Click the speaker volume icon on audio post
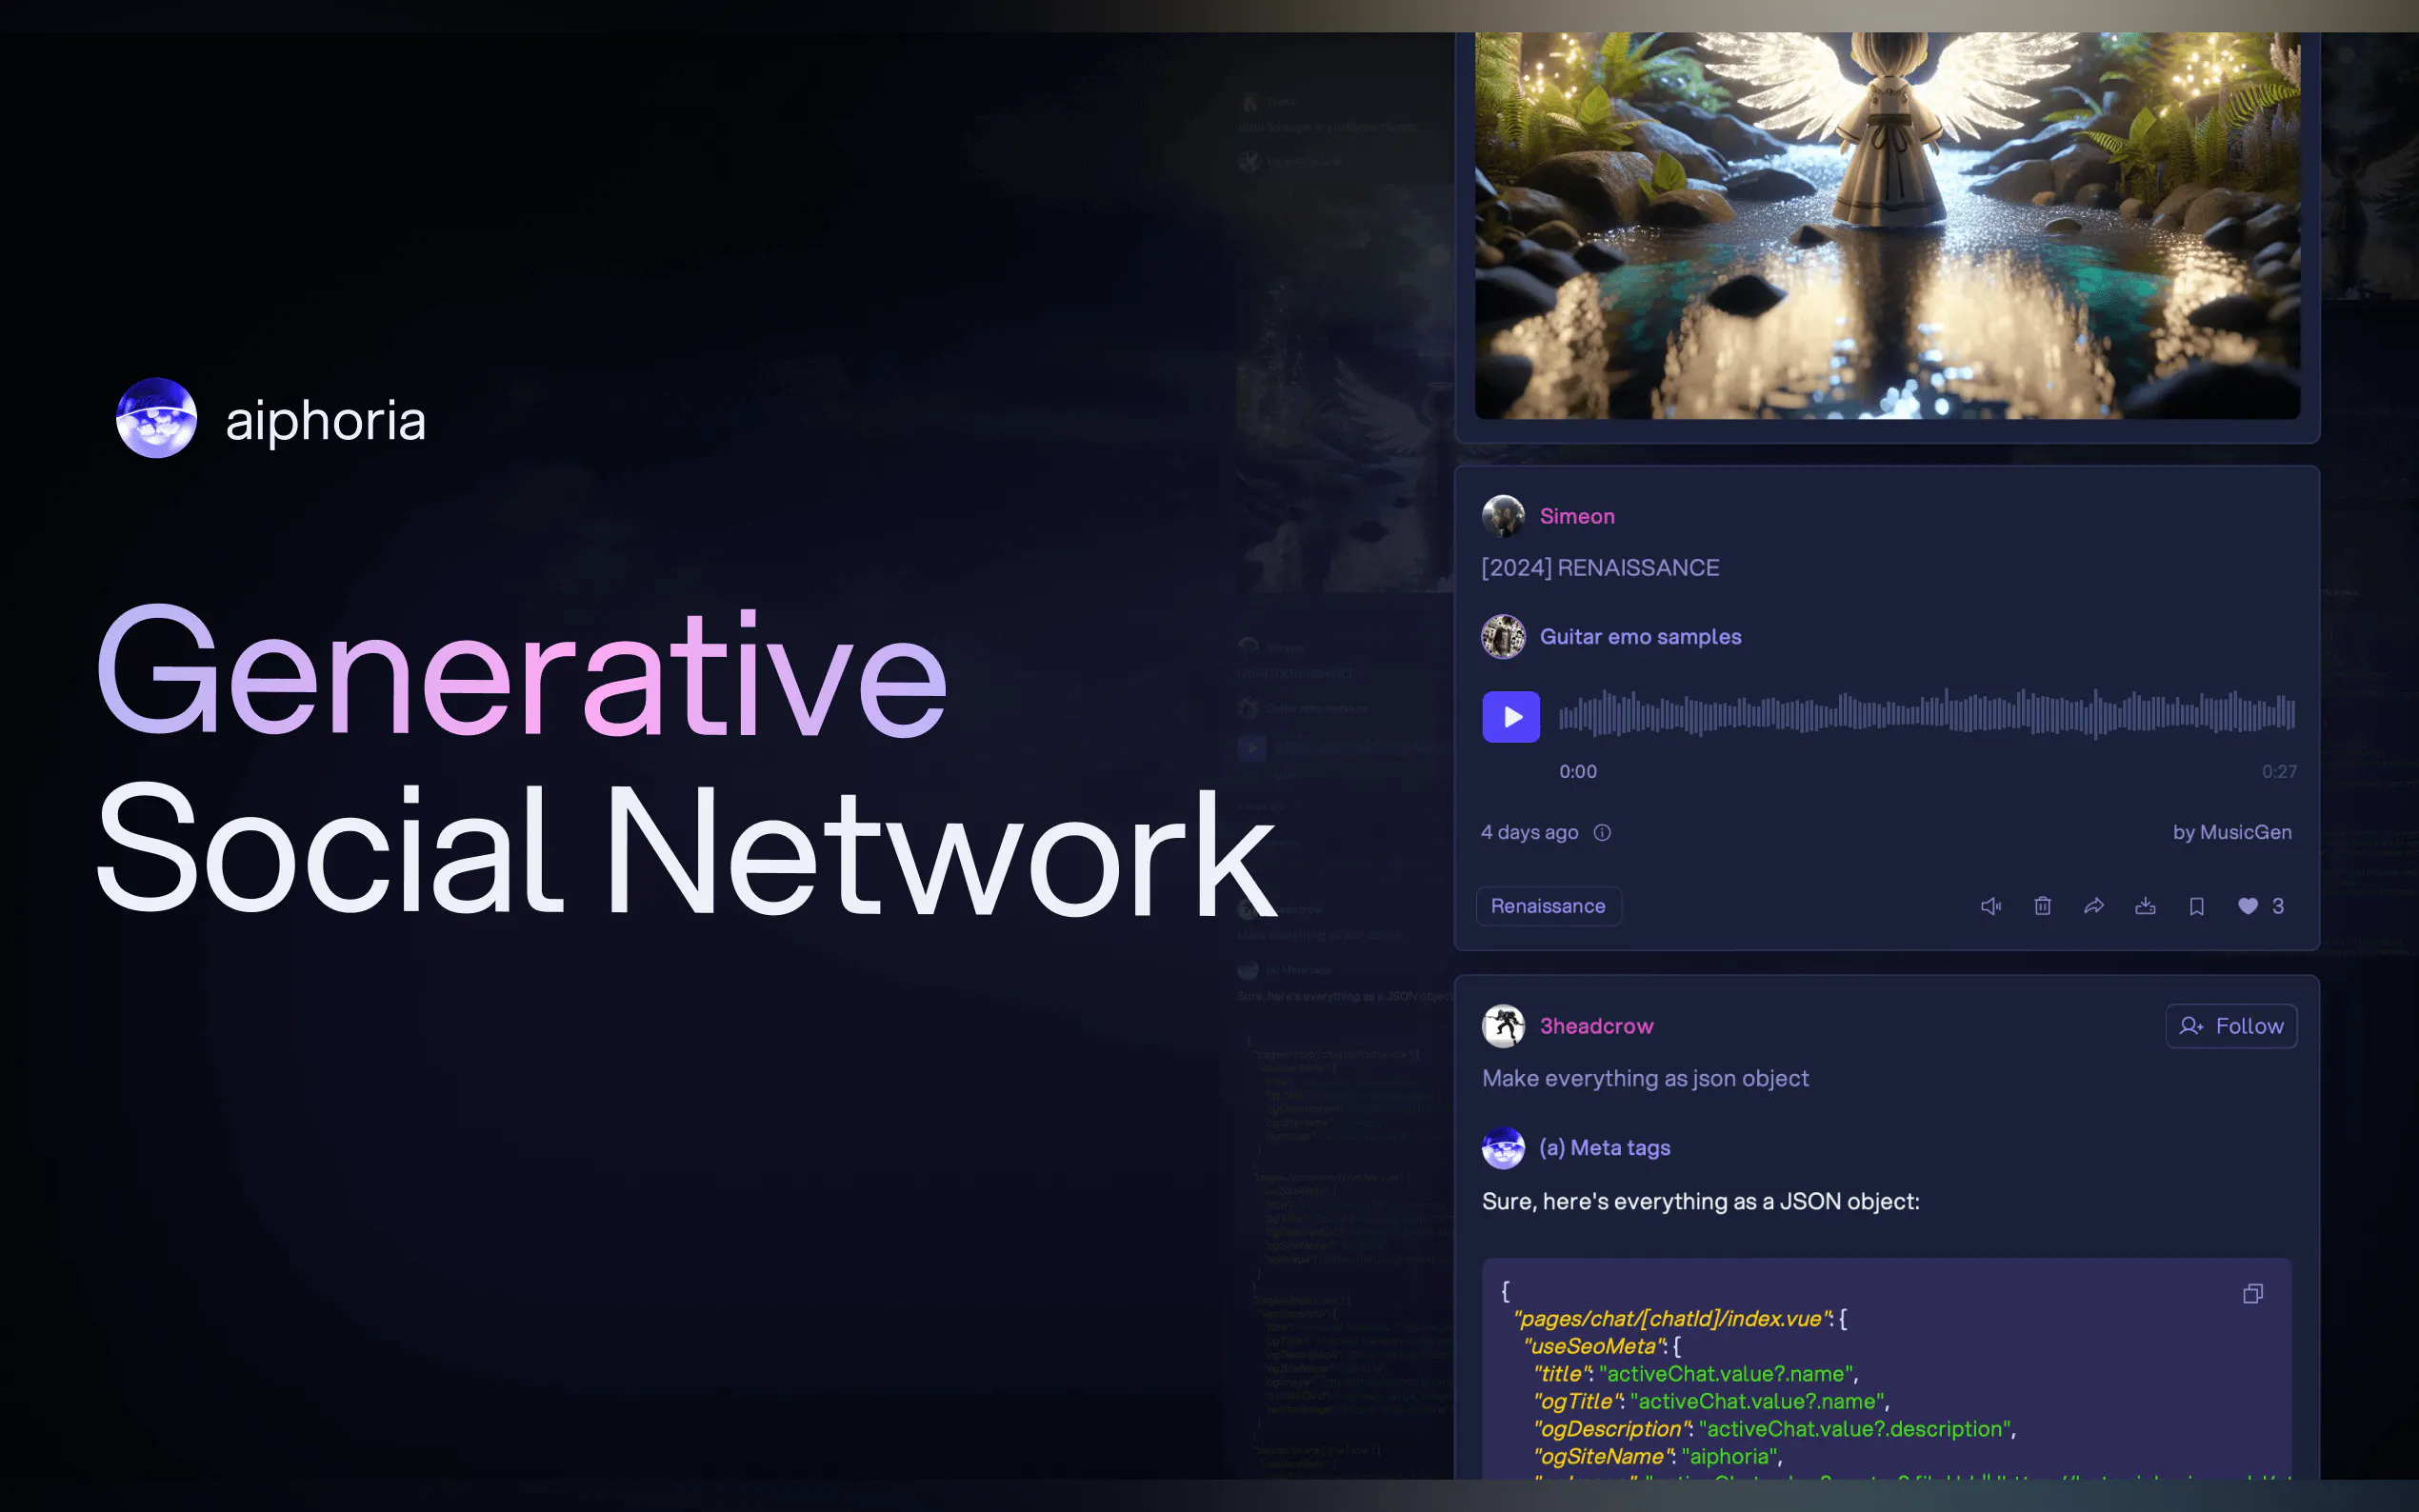2419x1512 pixels. [x=1990, y=906]
